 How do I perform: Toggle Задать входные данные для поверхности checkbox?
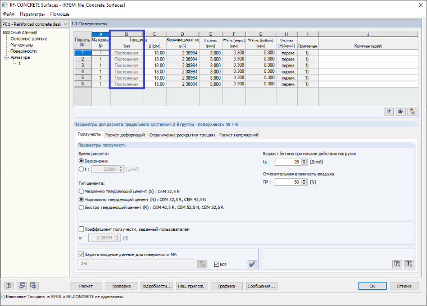[x=81, y=254]
